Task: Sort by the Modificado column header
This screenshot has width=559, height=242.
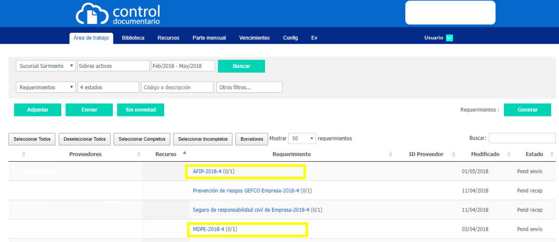Action: point(485,154)
